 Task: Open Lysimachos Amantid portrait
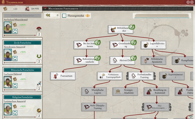tap(8, 109)
